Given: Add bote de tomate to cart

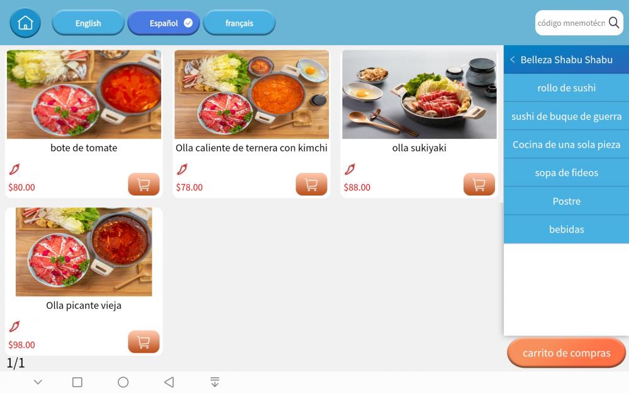Looking at the screenshot, I should tap(143, 184).
